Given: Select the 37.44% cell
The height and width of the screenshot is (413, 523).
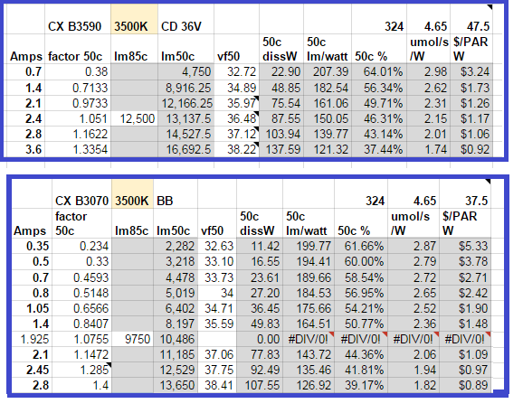Looking at the screenshot, I should coord(379,149).
